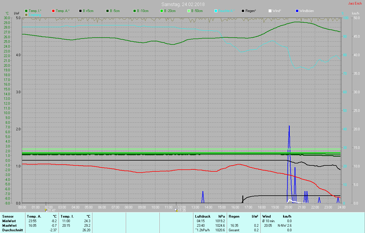Select the light green B -50cm legend square
The width and height of the screenshot is (365, 233).
click(x=189, y=11)
